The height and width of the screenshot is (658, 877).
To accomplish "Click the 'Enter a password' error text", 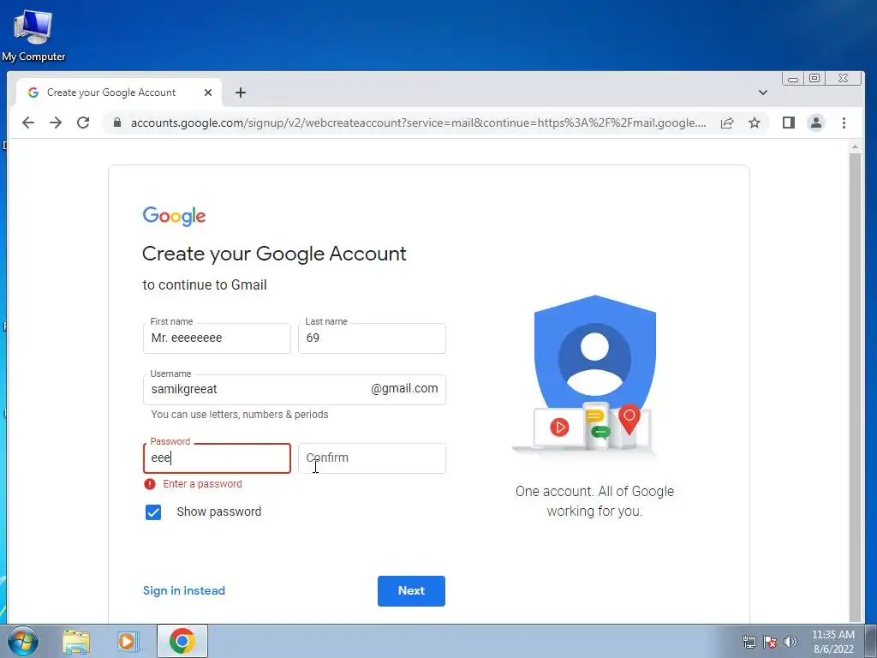I will 202,484.
